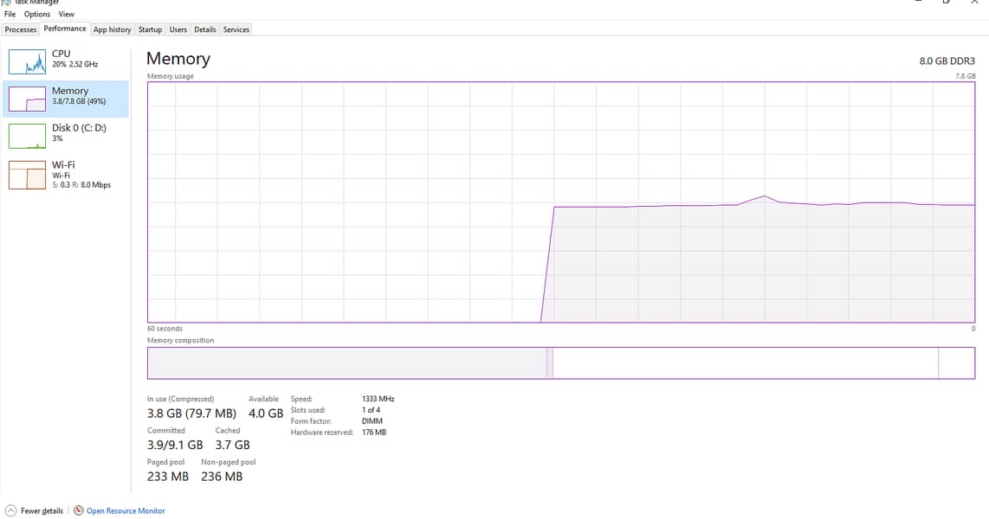
Task: Click the Cached value 3.7 GB
Action: (x=233, y=445)
